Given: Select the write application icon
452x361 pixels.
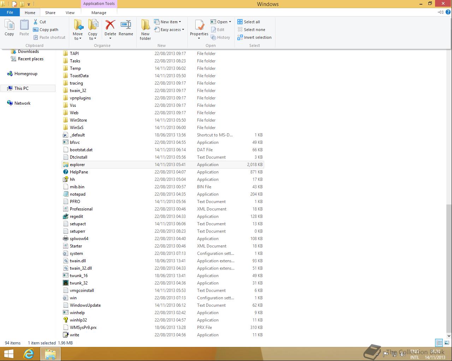Looking at the screenshot, I should (x=65, y=335).
